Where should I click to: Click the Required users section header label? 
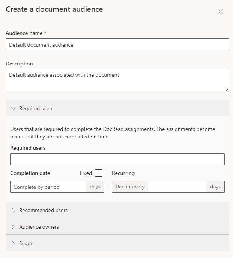36,108
